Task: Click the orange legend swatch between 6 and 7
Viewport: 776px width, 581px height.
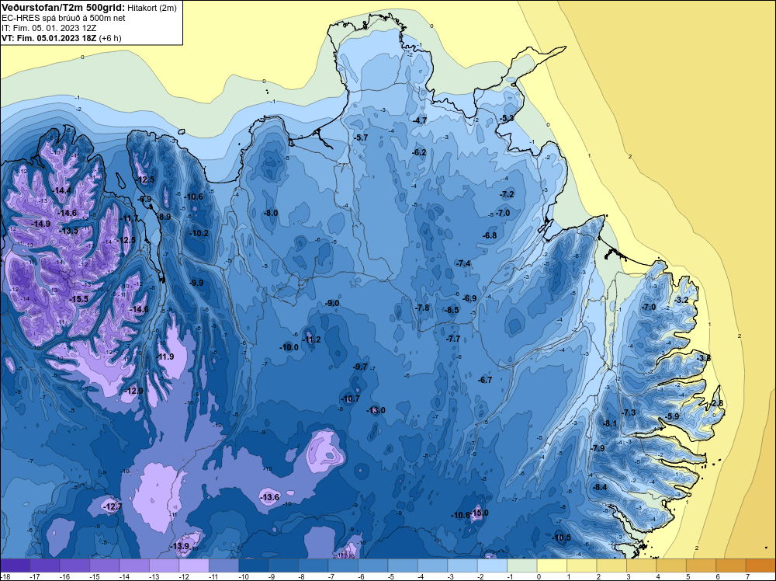Action: (x=731, y=565)
